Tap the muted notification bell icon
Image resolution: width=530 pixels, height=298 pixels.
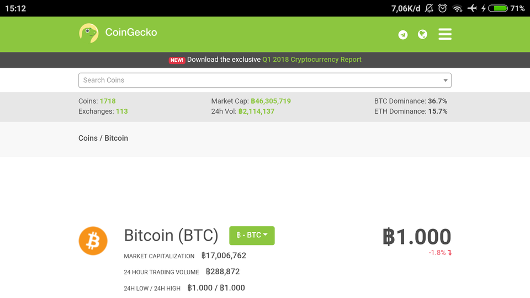click(429, 8)
